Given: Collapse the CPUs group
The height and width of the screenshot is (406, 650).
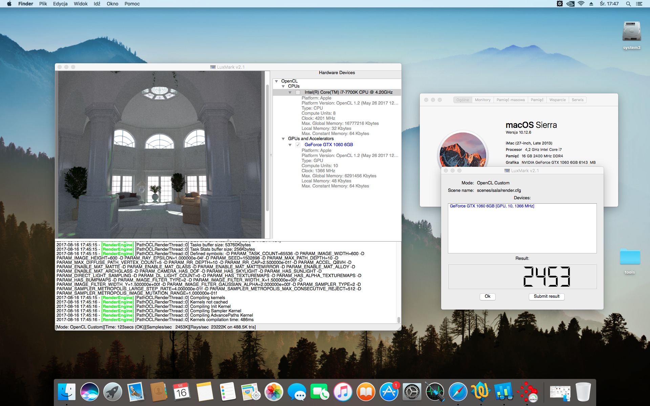Looking at the screenshot, I should pos(283,86).
